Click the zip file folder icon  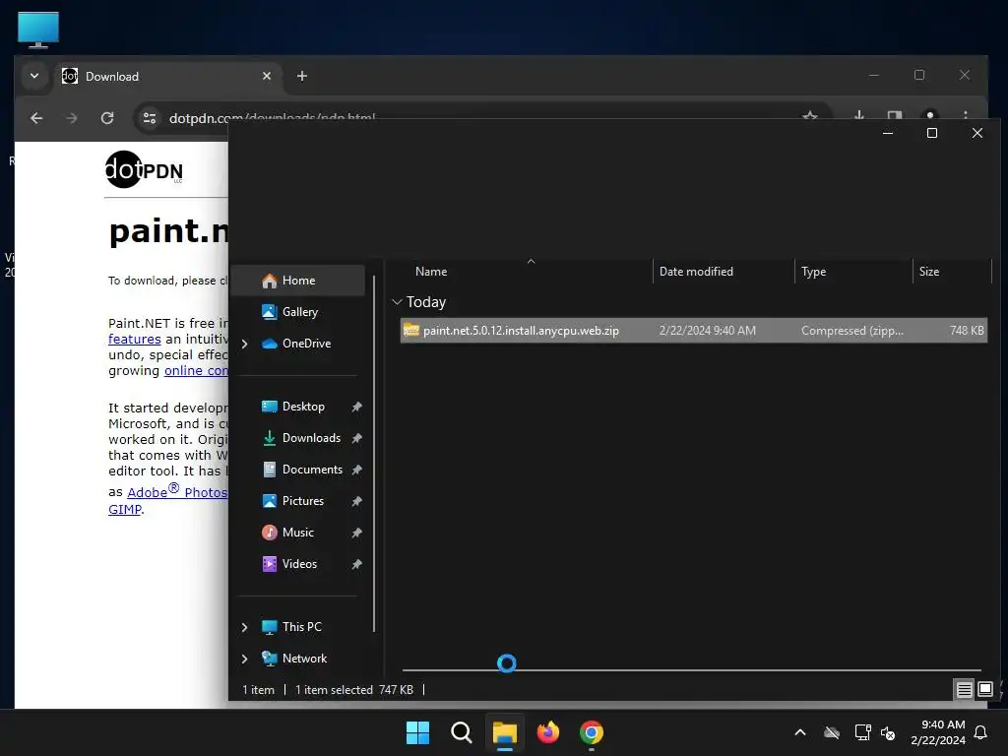(411, 331)
